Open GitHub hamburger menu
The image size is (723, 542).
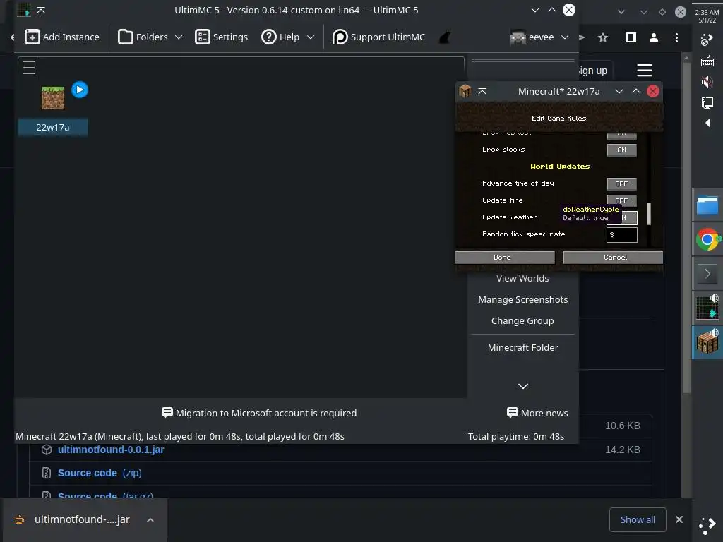644,71
